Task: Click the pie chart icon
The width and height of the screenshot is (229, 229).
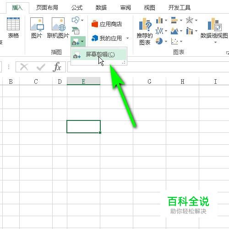Action: 159,41
